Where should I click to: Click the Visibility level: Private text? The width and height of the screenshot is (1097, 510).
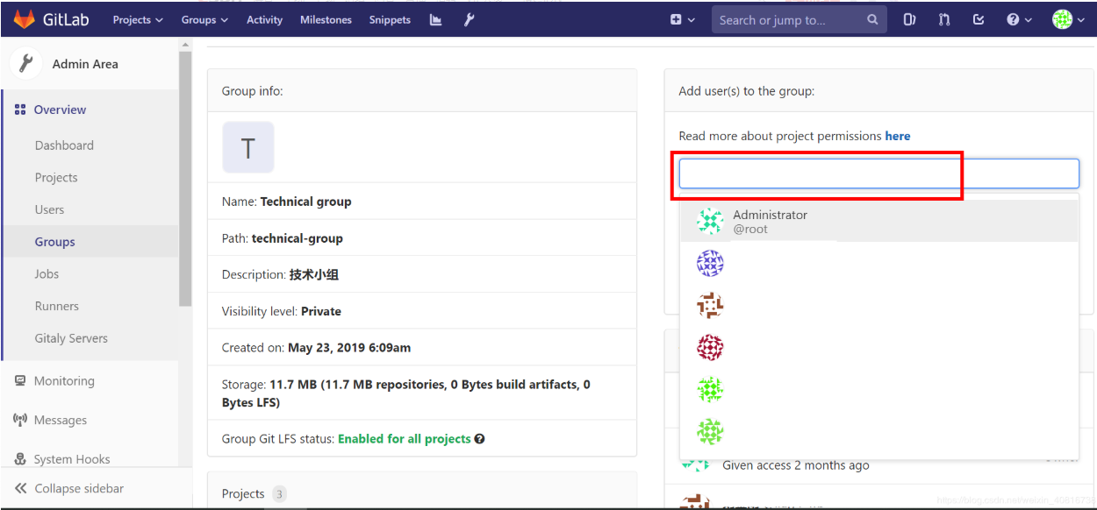click(282, 311)
